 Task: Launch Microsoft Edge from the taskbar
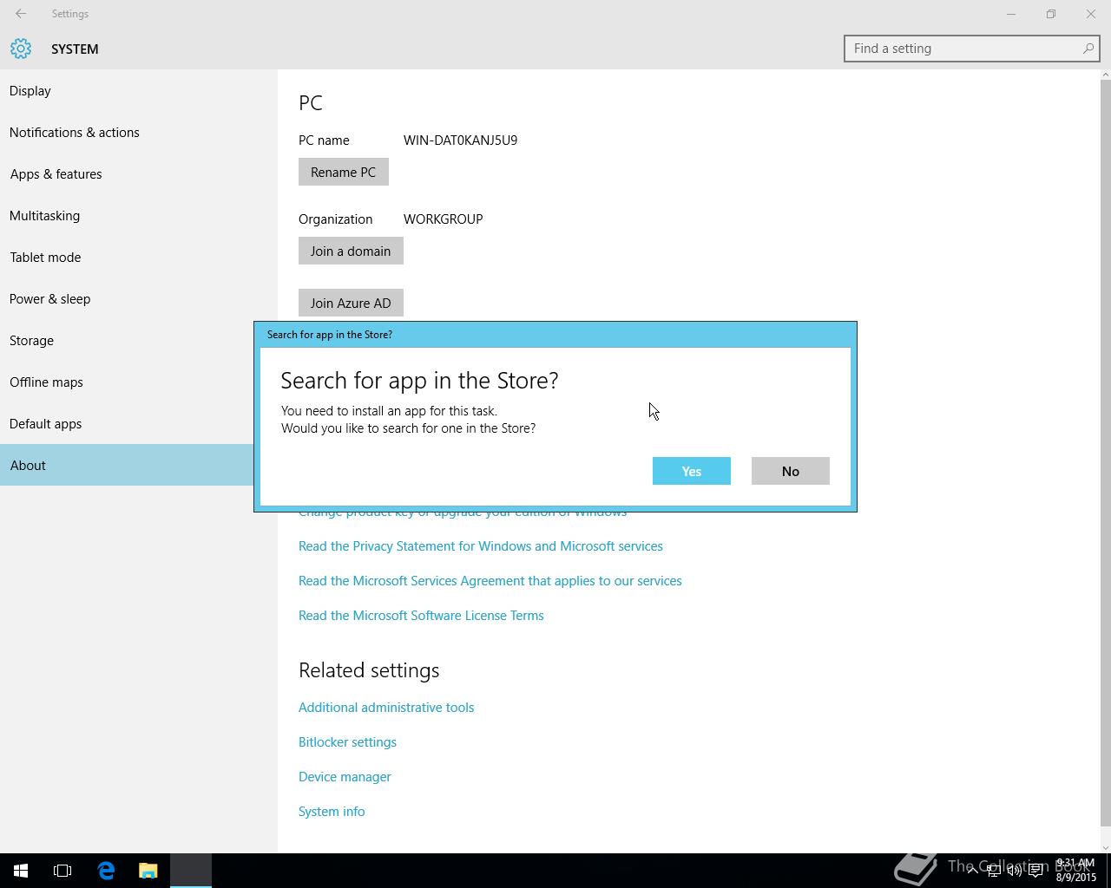pyautogui.click(x=106, y=871)
